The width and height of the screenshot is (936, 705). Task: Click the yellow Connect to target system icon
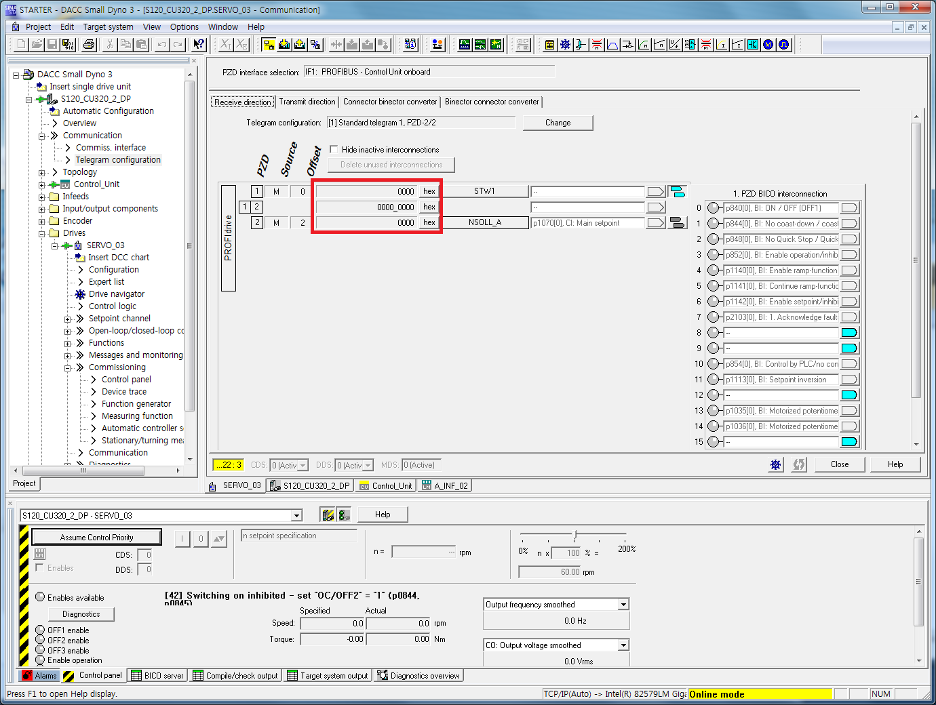click(269, 45)
